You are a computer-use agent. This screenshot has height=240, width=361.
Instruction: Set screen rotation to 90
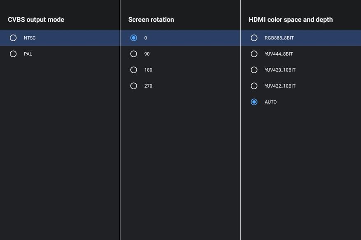[134, 54]
